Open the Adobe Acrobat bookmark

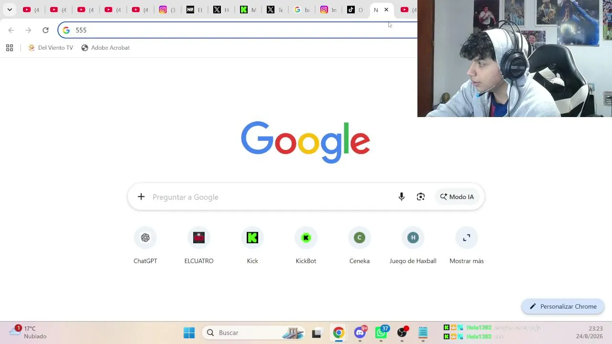[106, 48]
